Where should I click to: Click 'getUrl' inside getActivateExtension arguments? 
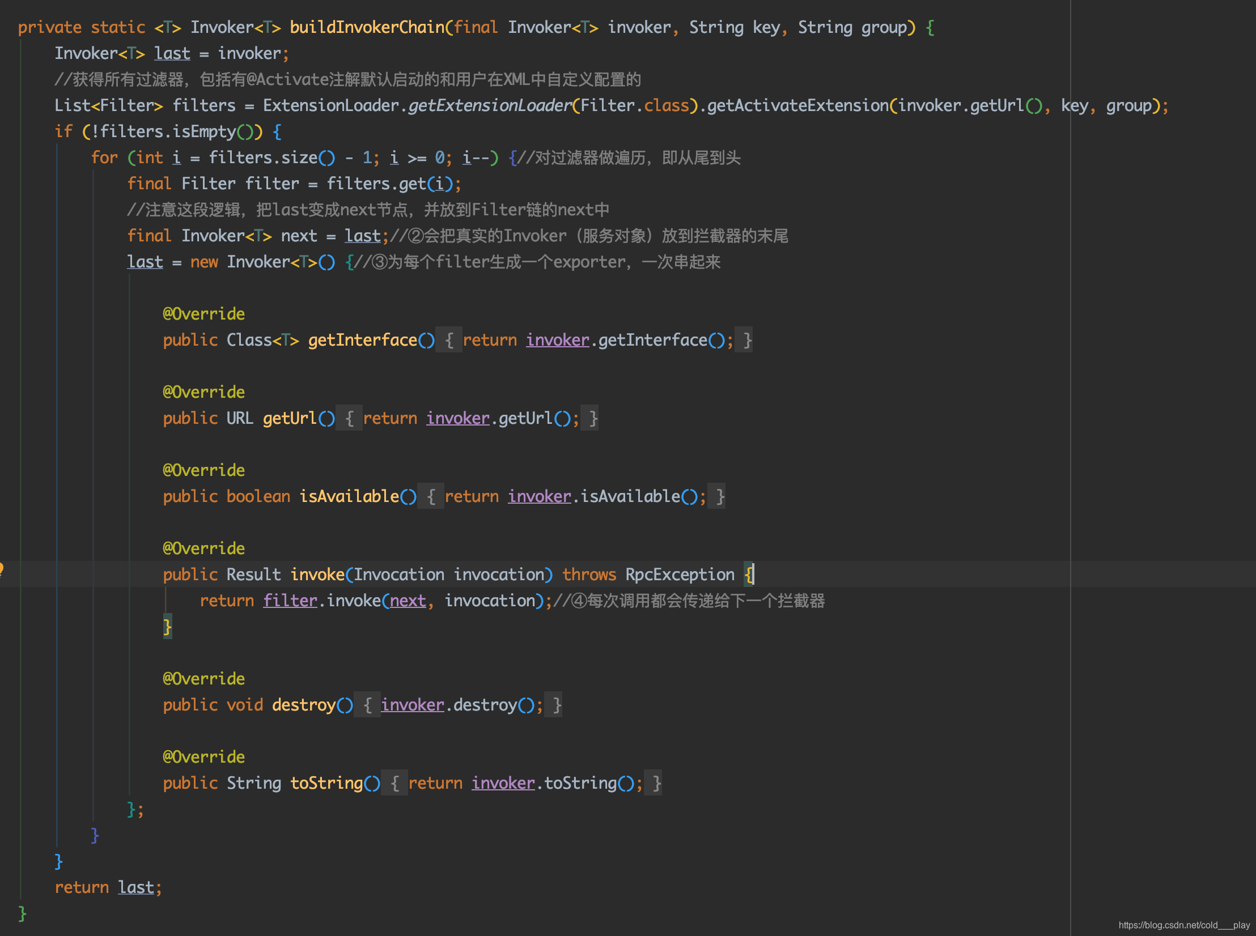pyautogui.click(x=998, y=105)
